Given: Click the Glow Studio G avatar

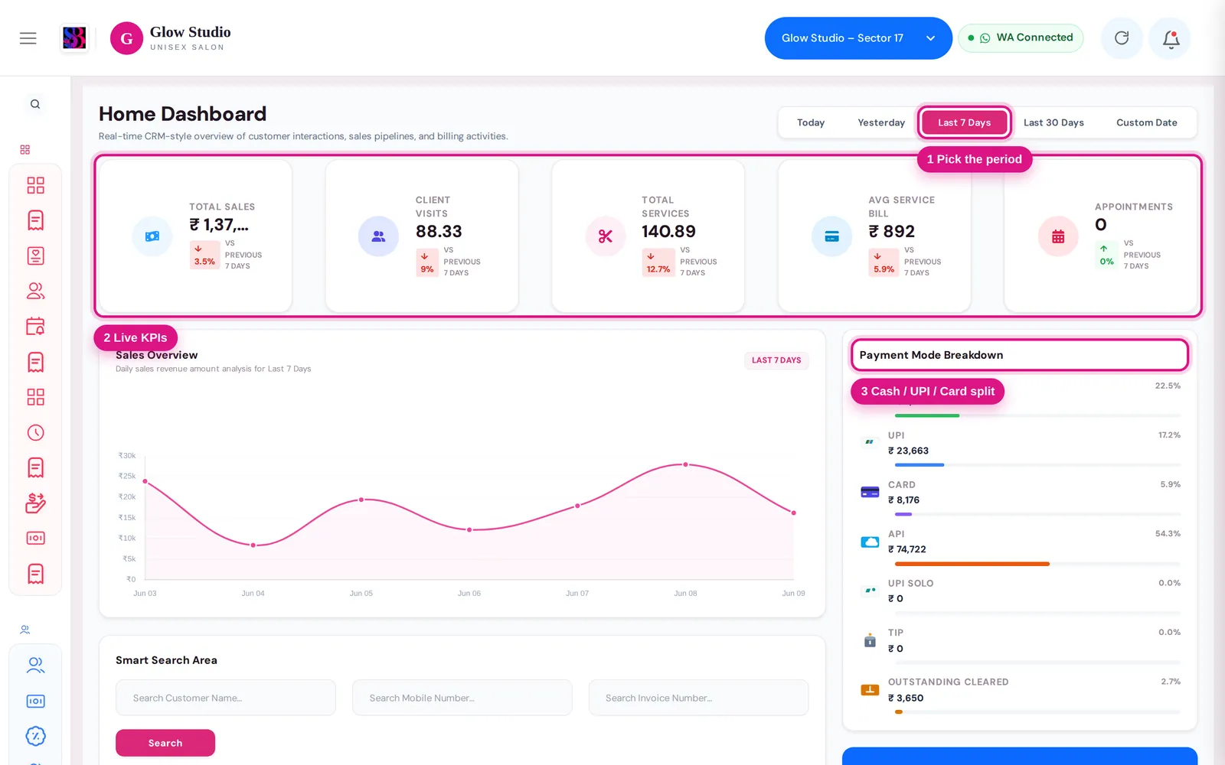Looking at the screenshot, I should pos(126,38).
